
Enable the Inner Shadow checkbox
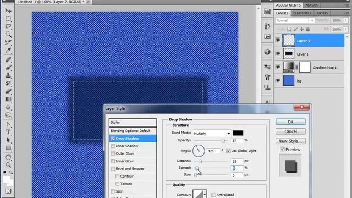click(x=113, y=146)
